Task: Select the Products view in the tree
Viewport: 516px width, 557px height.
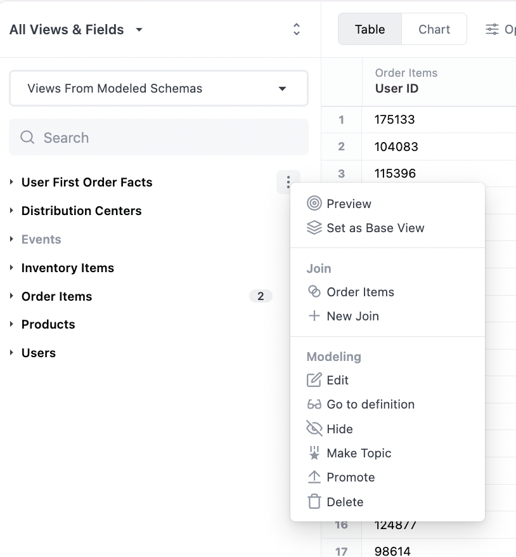Action: coord(48,324)
